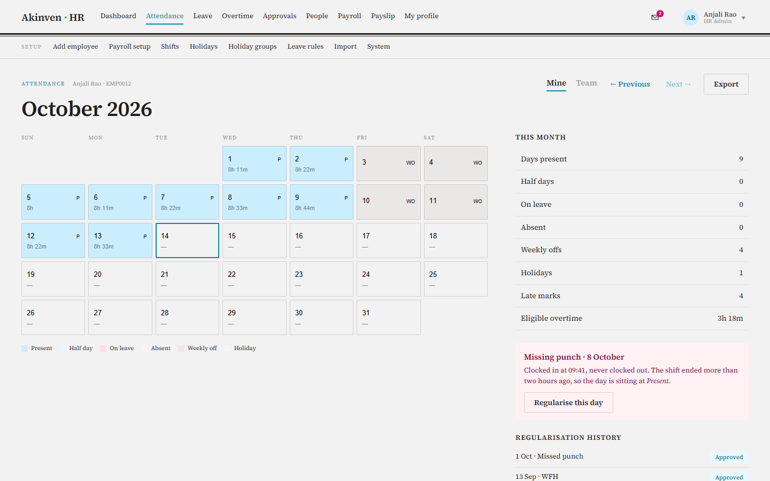
Task: Go to the Previous month
Action: point(630,84)
